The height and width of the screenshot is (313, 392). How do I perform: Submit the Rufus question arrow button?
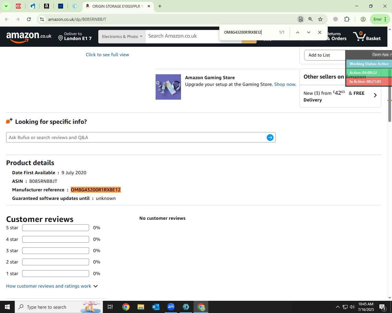coord(270,138)
